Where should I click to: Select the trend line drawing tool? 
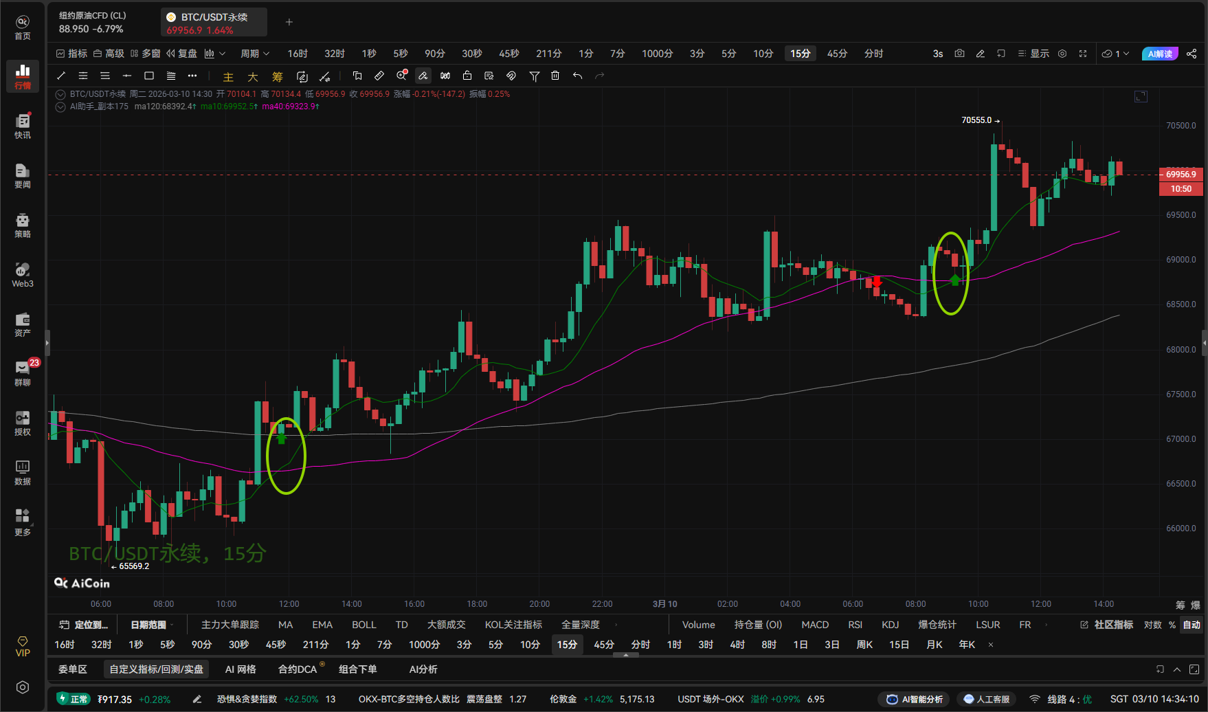tap(61, 76)
